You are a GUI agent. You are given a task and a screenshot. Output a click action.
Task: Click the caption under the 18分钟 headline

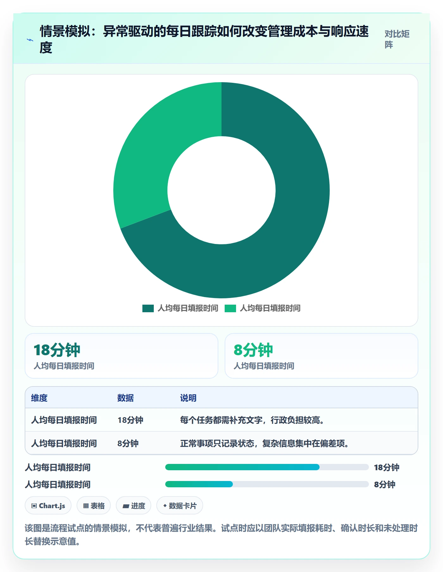click(64, 366)
